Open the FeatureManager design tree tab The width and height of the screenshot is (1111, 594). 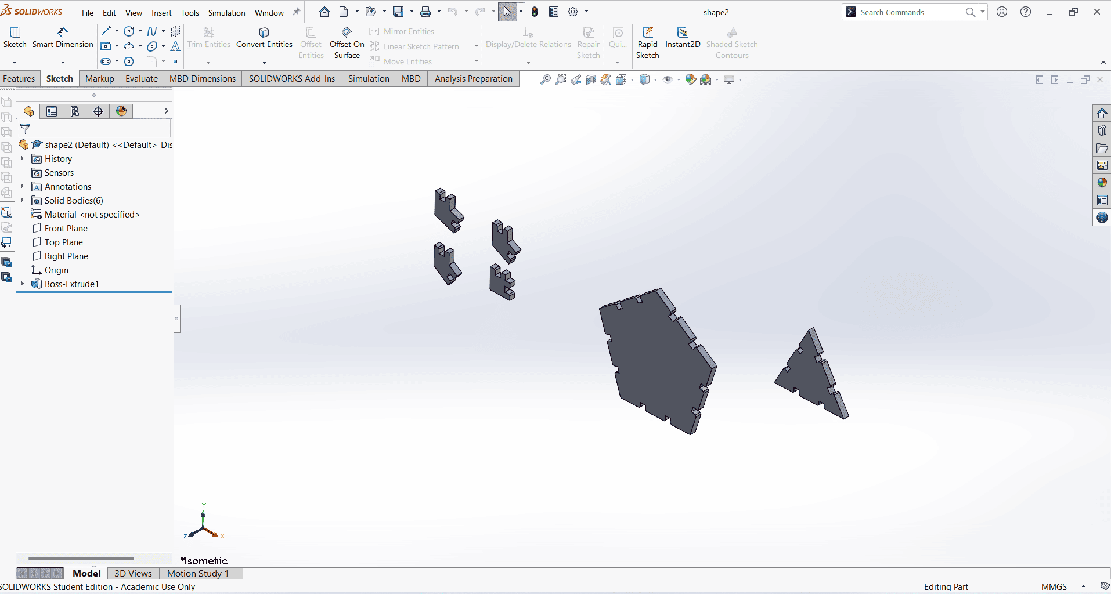[28, 111]
